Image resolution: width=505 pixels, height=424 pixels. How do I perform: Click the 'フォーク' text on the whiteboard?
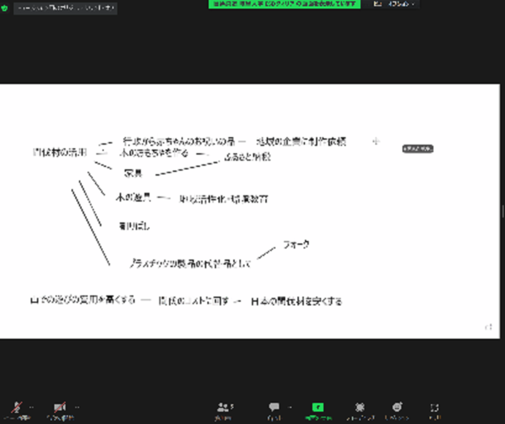pyautogui.click(x=296, y=244)
